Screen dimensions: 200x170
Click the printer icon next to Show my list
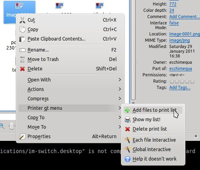click(x=128, y=120)
